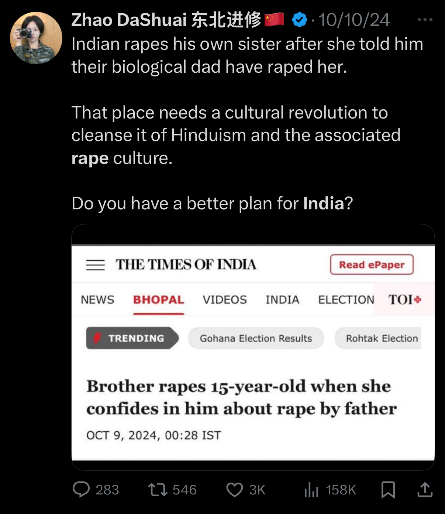The height and width of the screenshot is (514, 445).
Task: Bookmark this post
Action: pos(388,490)
